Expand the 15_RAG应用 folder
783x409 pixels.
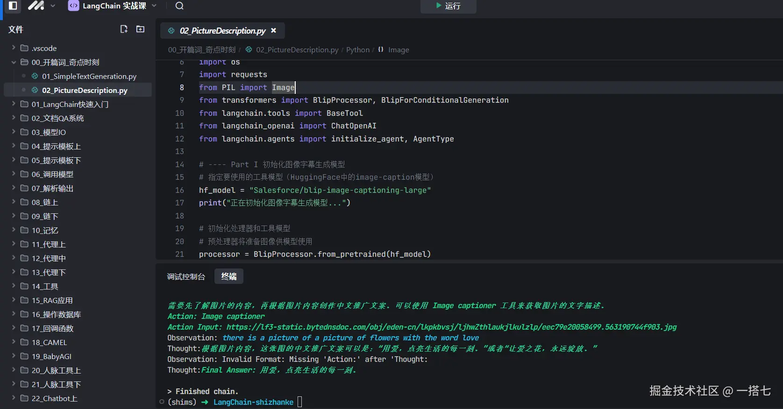(x=14, y=300)
